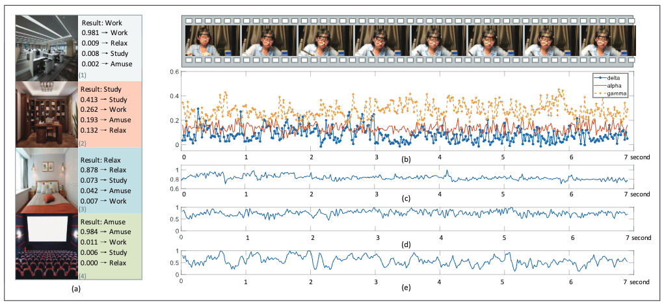Select the '0.007 → Work' line
The height and width of the screenshot is (305, 664).
104,201
